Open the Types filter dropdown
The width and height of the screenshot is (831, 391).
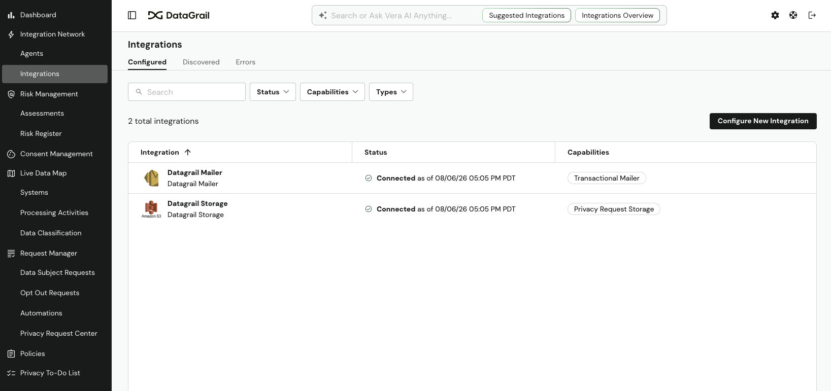pyautogui.click(x=391, y=92)
